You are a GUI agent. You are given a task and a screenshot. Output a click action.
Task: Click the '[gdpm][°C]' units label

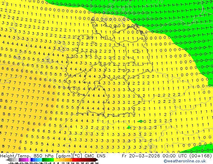[x=69, y=156]
